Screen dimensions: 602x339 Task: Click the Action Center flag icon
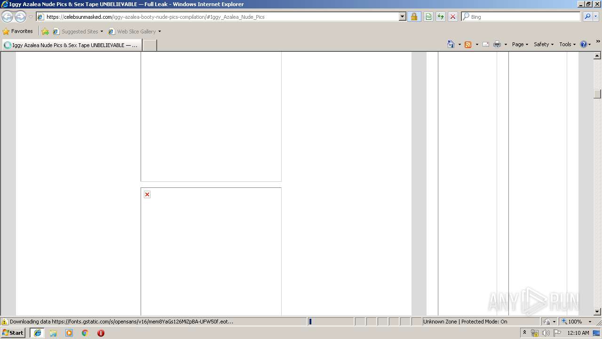point(557,333)
